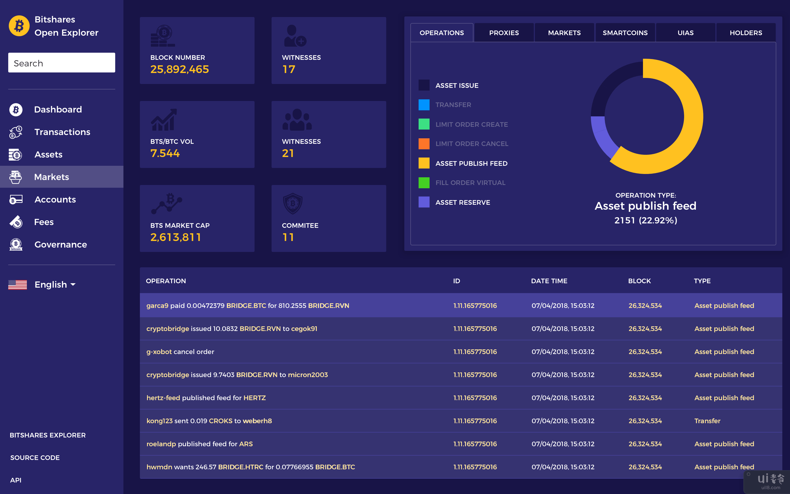Open Dashboard in the sidebar
790x494 pixels.
point(58,110)
